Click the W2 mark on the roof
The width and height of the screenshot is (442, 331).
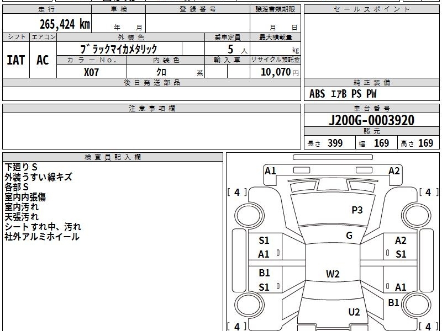point(333,274)
